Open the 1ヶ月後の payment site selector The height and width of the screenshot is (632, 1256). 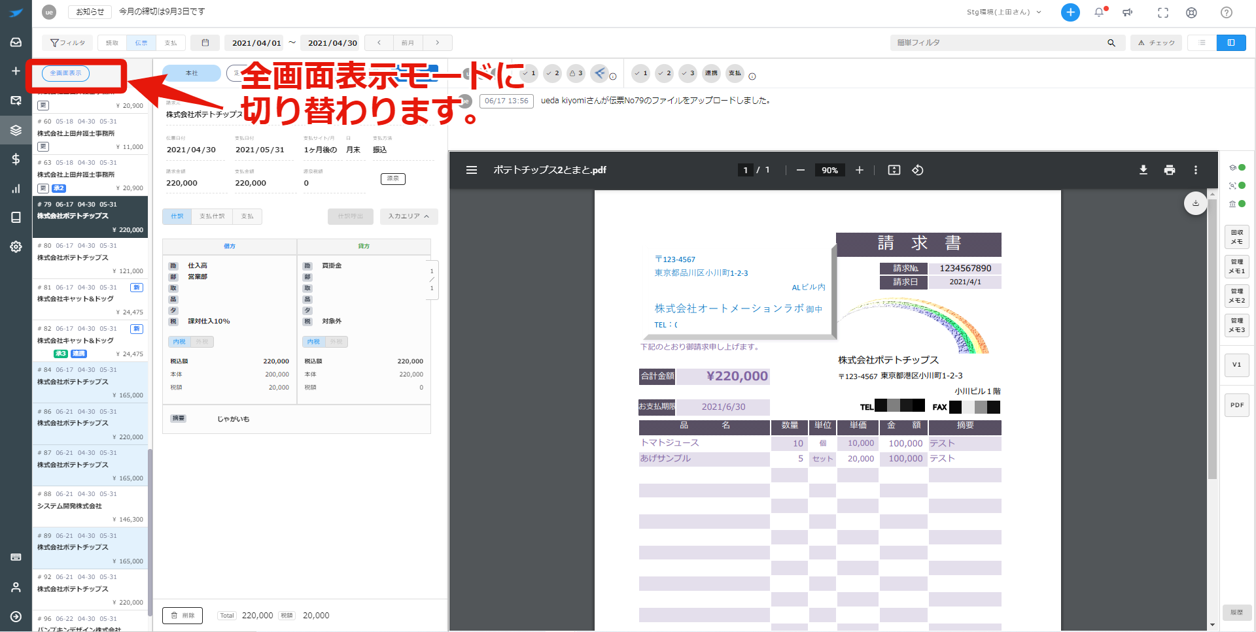coord(321,150)
